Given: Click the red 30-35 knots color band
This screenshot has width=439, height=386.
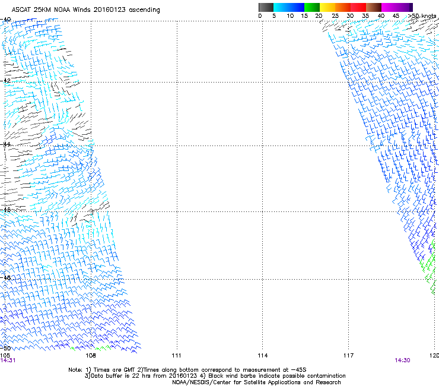Looking at the screenshot, I should pyautogui.click(x=358, y=7).
